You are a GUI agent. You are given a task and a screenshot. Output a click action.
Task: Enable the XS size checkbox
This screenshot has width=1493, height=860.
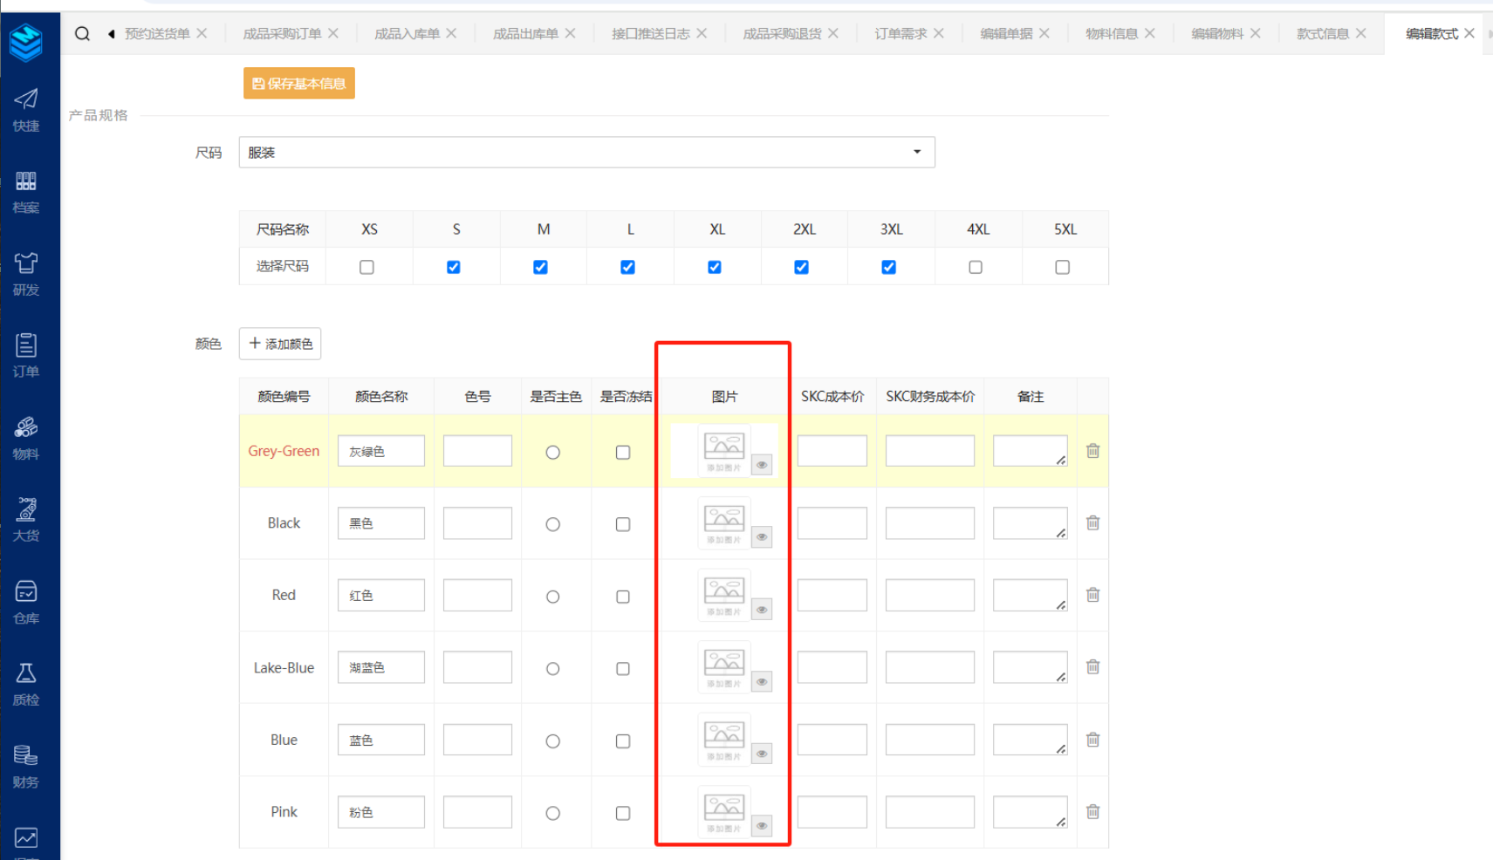click(x=367, y=268)
